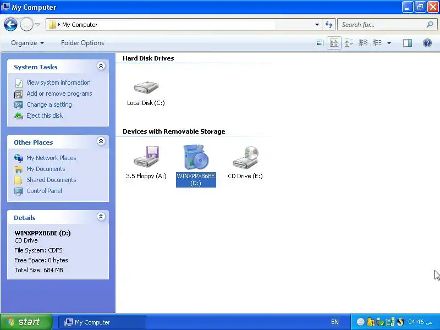Open My Documents link
The height and width of the screenshot is (330, 440).
click(x=46, y=169)
